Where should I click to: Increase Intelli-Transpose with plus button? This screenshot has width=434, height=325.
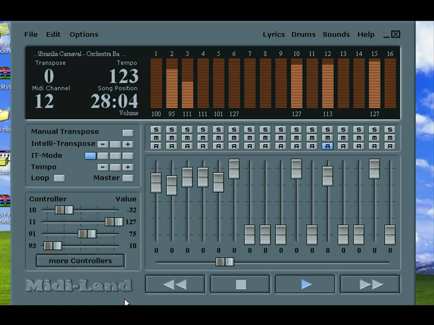point(128,144)
